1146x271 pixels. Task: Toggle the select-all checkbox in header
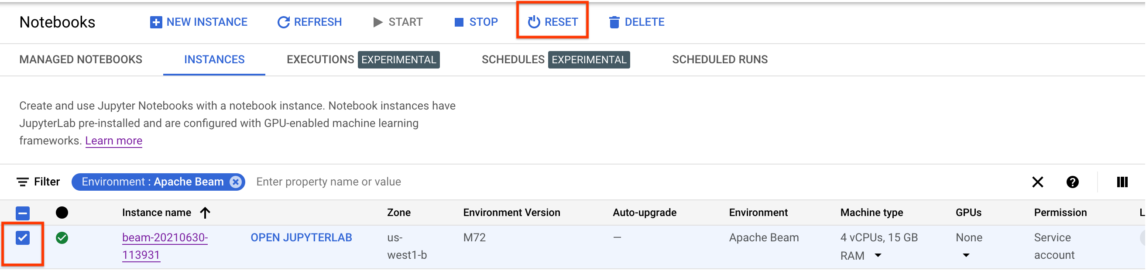[23, 213]
